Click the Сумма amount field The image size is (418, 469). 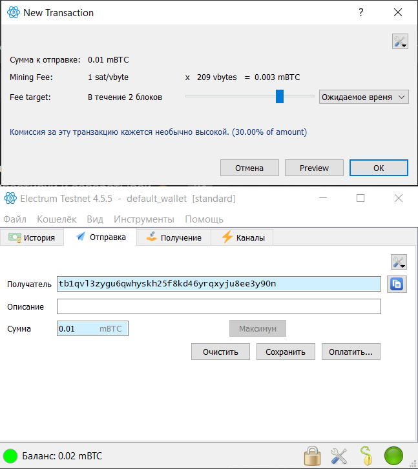(92, 328)
